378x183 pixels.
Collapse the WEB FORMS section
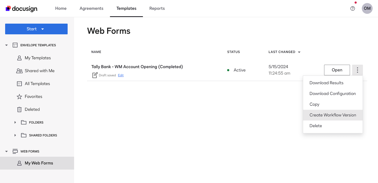click(6, 151)
